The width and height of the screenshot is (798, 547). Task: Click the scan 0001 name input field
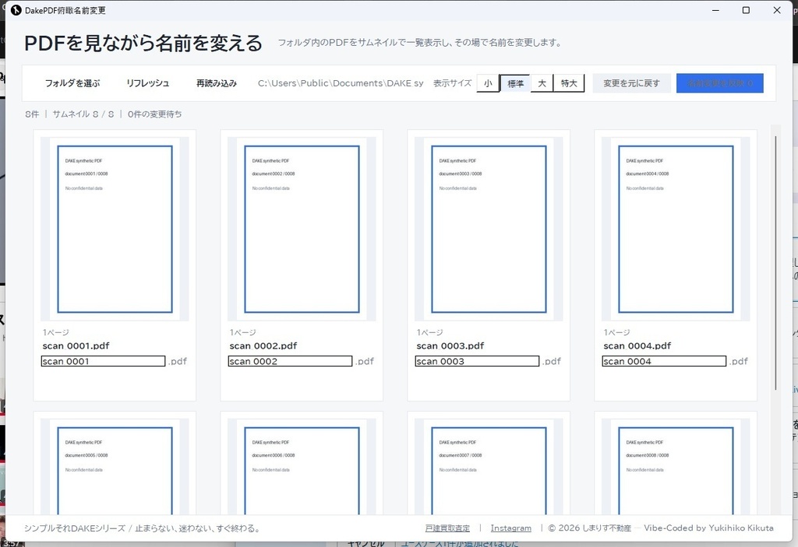[104, 362]
